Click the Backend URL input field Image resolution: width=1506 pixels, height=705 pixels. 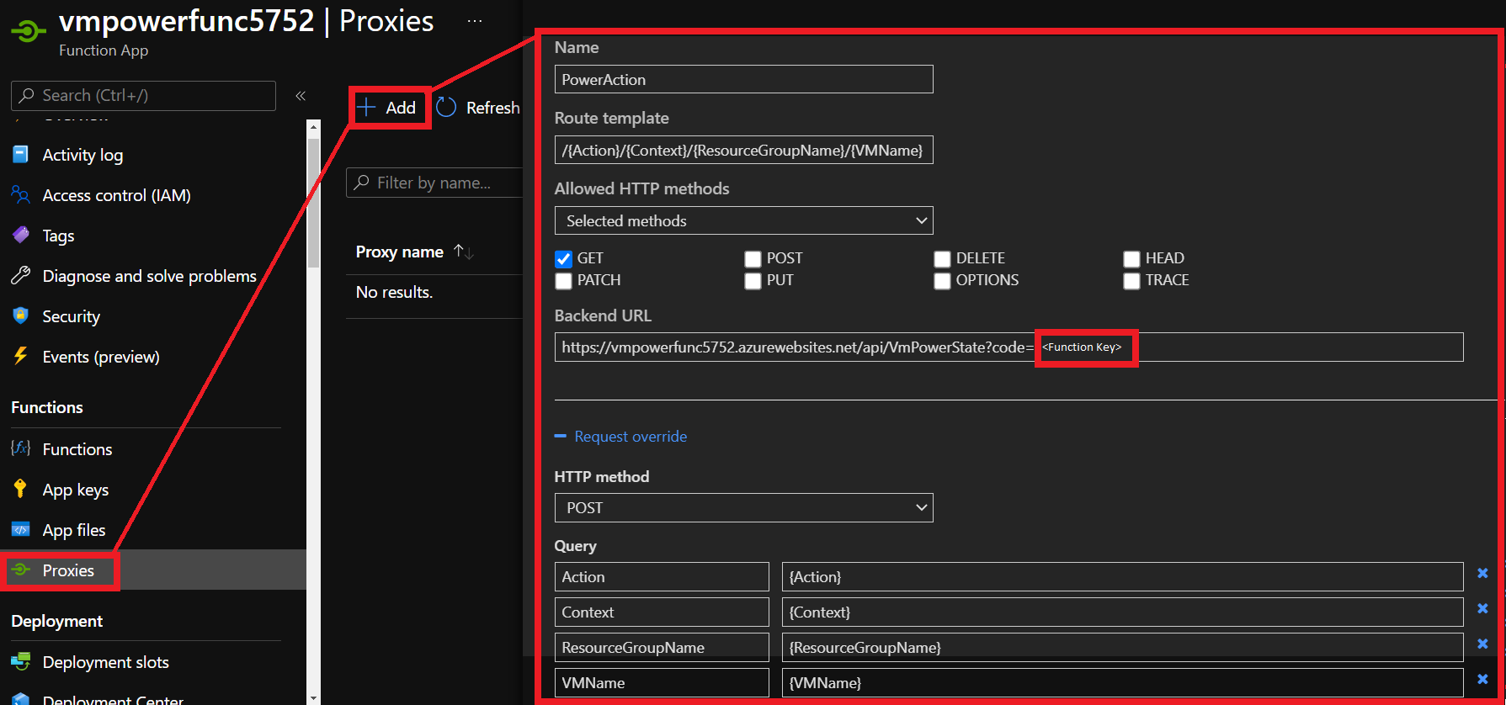[x=1008, y=347]
